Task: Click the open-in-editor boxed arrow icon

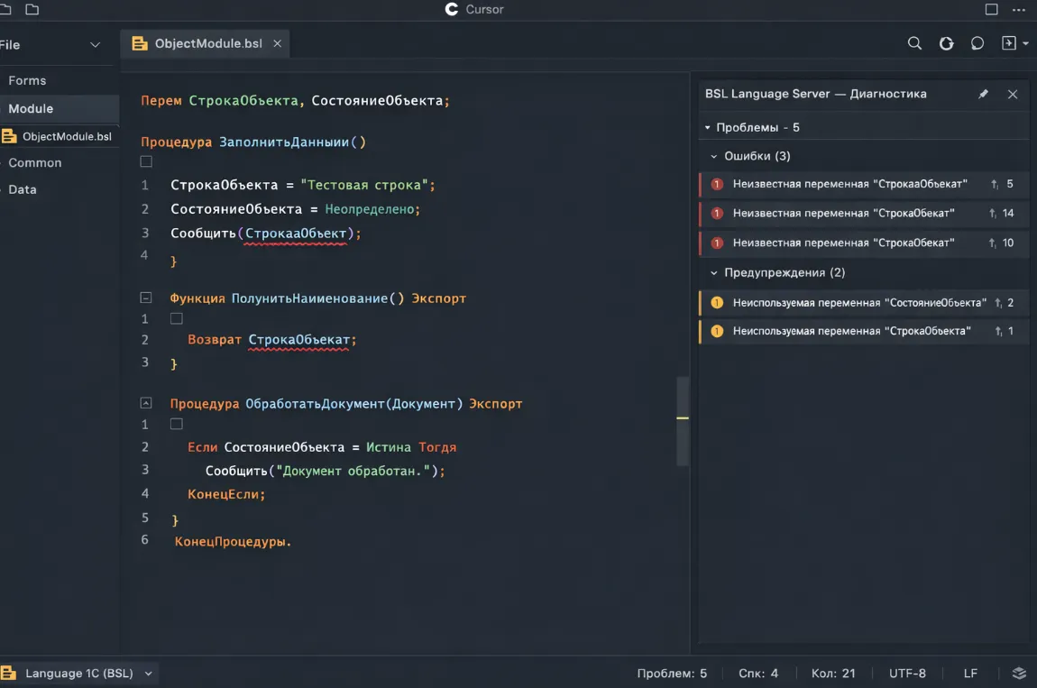Action: [1008, 42]
